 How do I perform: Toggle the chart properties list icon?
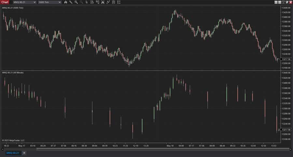pyautogui.click(x=119, y=2)
